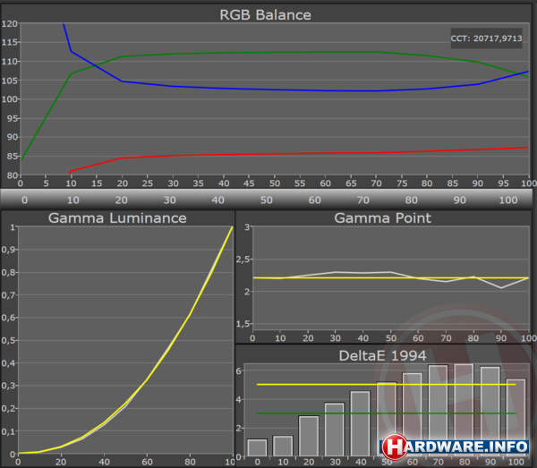Screen dimensions: 537x468
Task: Click the Gamma Luminance panel title
Action: point(117,218)
